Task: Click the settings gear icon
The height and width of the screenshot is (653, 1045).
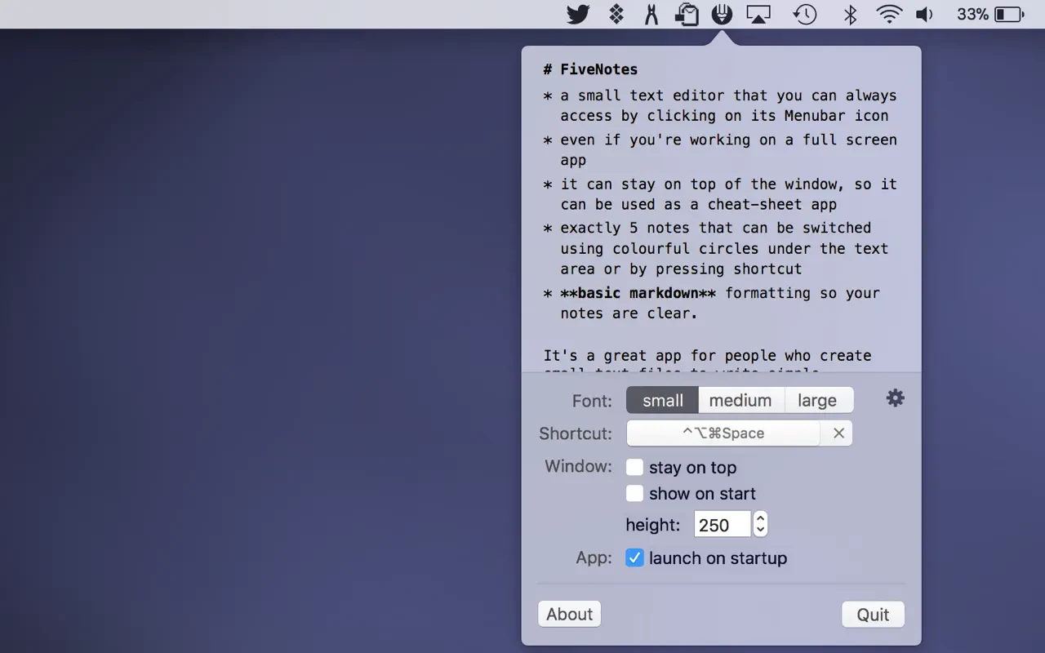Action: [x=896, y=398]
